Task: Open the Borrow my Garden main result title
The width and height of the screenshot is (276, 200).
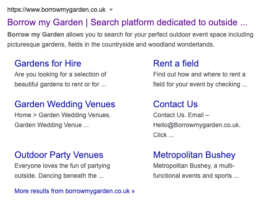Action: 127,23
